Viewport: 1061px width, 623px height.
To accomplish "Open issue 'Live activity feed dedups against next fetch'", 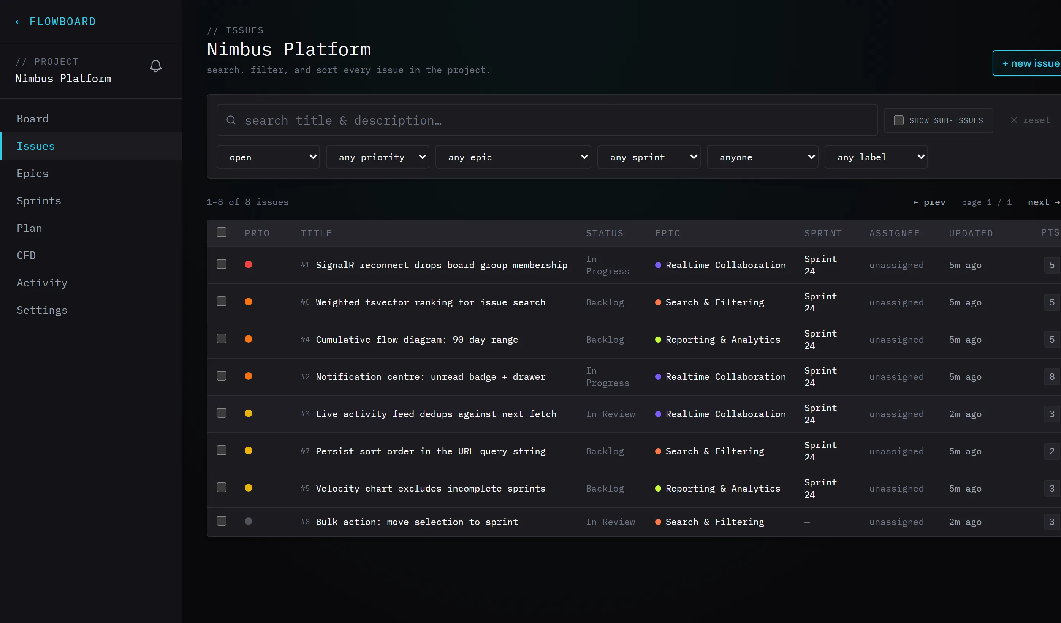I will pyautogui.click(x=436, y=414).
